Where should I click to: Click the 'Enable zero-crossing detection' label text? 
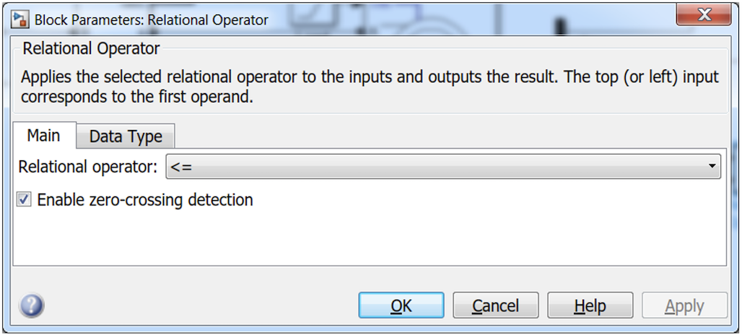coord(144,200)
